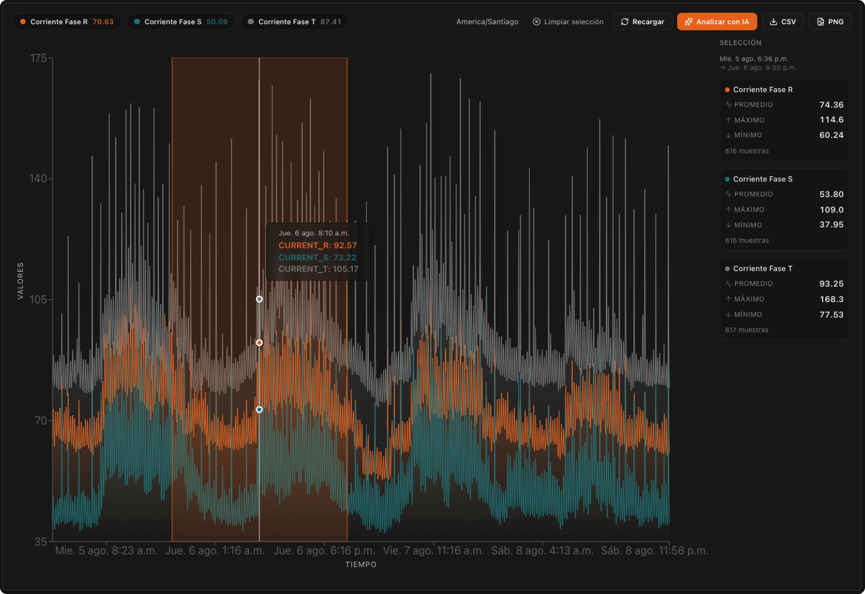
Task: Click the Analizar con IA button
Action: tap(717, 22)
